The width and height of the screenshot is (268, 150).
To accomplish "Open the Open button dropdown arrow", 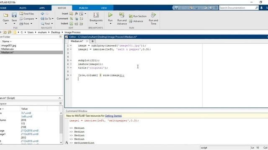I will tap(6, 24).
